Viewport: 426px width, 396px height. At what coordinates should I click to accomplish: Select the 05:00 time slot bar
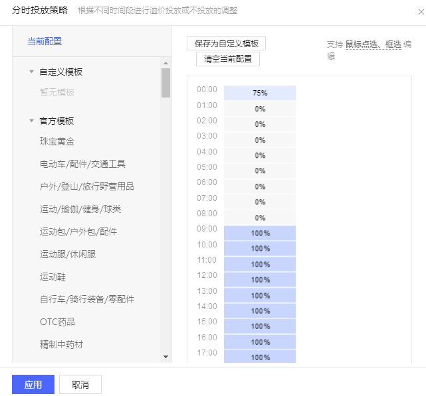(x=260, y=171)
